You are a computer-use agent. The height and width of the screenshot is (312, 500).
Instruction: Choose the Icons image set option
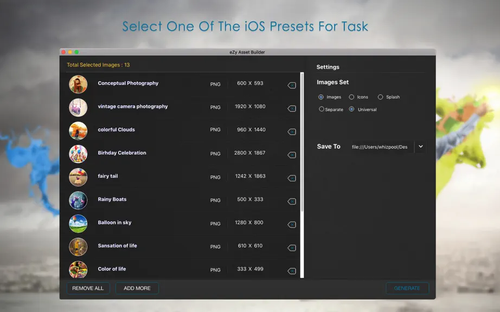351,97
